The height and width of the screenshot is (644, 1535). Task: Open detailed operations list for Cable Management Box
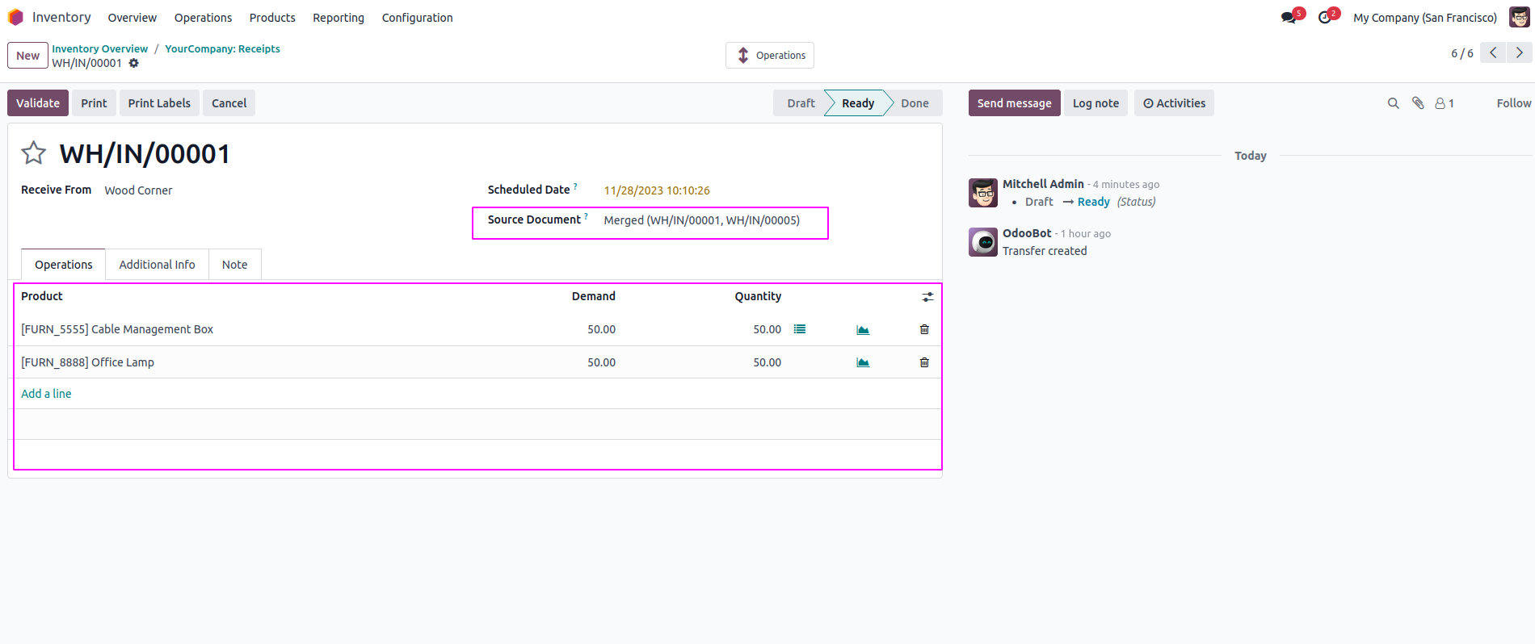tap(800, 329)
